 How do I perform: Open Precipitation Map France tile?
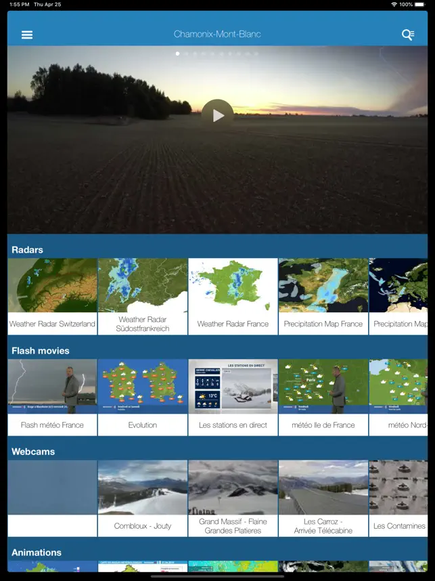coord(323,297)
